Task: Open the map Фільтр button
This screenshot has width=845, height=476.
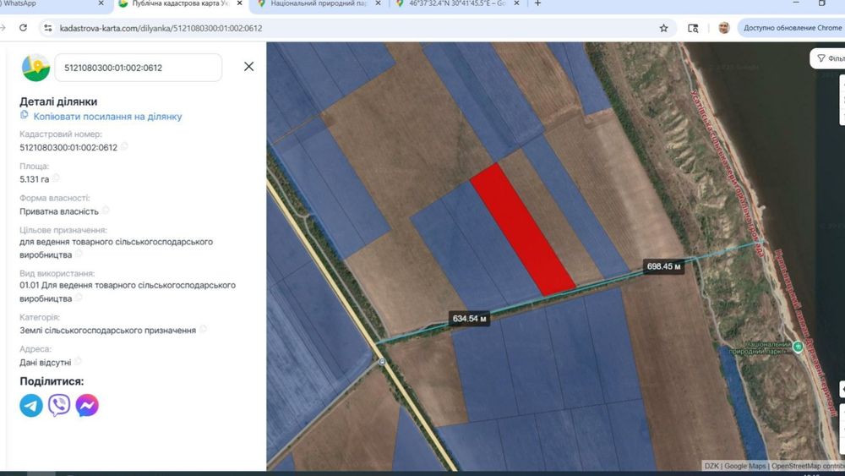Action: pos(829,58)
